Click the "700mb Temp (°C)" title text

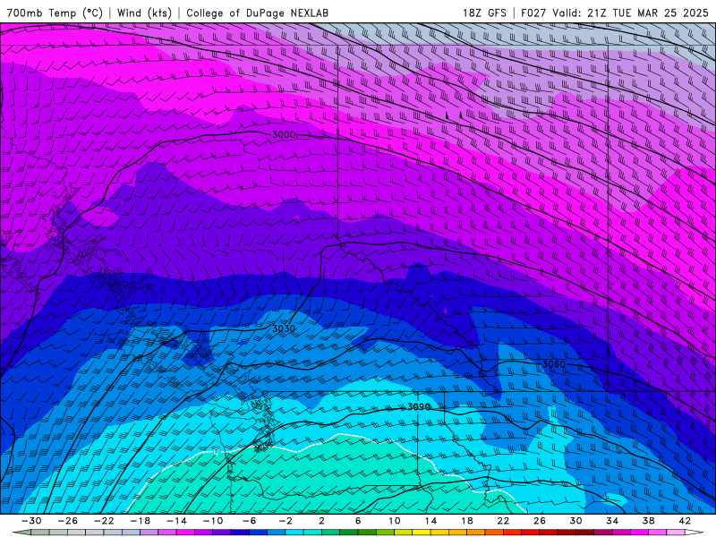point(55,13)
